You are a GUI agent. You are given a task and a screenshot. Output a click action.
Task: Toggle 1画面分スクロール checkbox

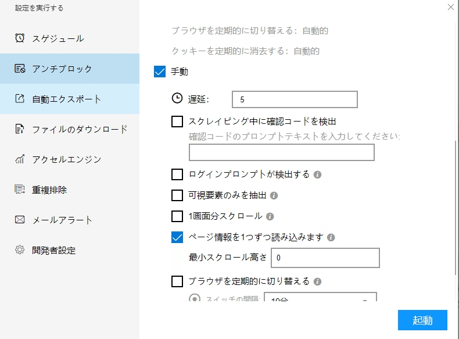point(178,216)
